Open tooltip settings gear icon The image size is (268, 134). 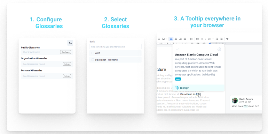click(219, 49)
